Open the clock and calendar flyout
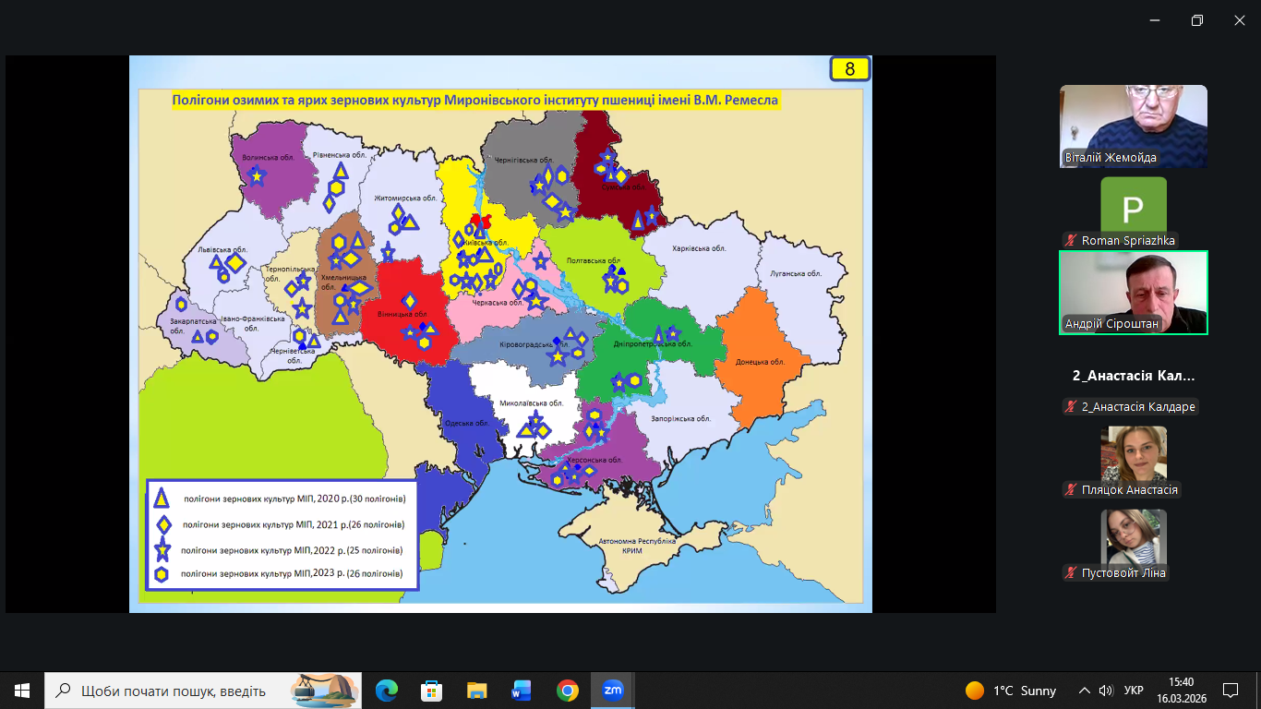 click(x=1181, y=691)
